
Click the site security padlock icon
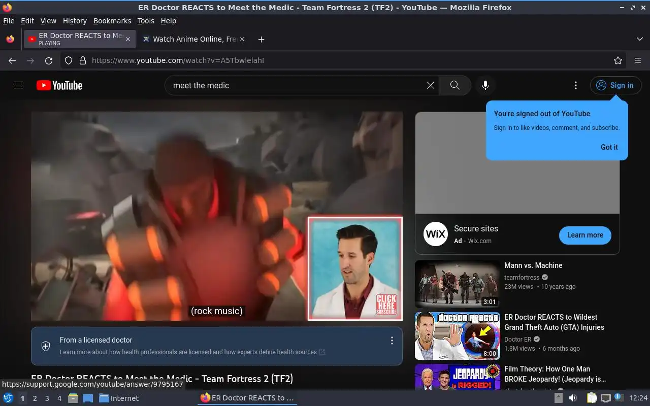tap(83, 60)
